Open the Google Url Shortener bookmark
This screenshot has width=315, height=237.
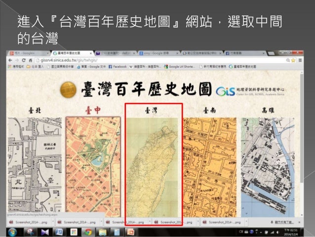(179, 66)
